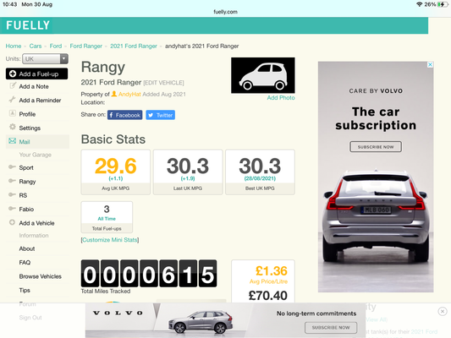The height and width of the screenshot is (338, 451).
Task: Click the key icon beside Rangy
Action: (x=12, y=181)
